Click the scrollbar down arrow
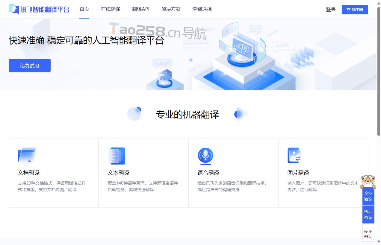 click(x=379, y=242)
